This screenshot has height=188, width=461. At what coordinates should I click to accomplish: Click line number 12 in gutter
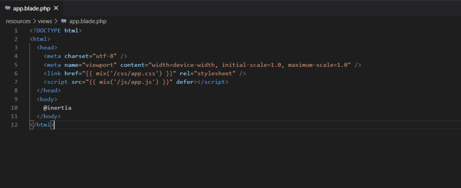[14, 125]
